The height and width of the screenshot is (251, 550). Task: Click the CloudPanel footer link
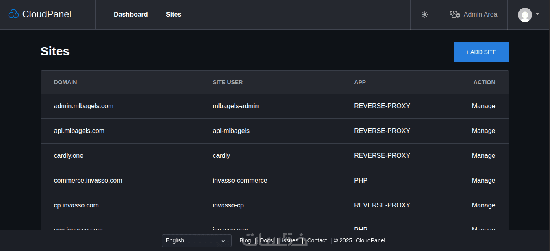pyautogui.click(x=370, y=240)
